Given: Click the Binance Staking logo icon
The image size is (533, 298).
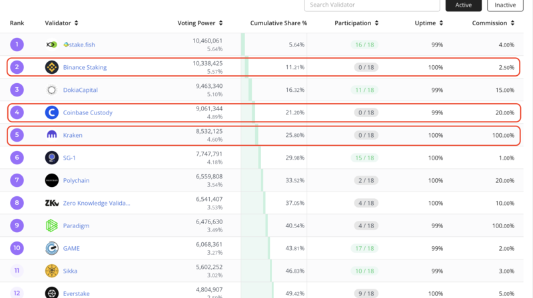Looking at the screenshot, I should [x=52, y=67].
